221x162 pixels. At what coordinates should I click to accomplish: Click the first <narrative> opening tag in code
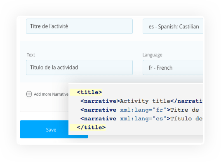coord(100,101)
